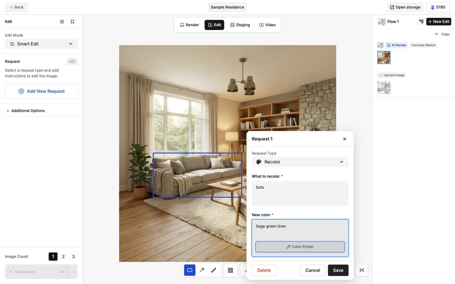Switch to the Edit tab
The height and width of the screenshot is (284, 455).
tap(214, 25)
